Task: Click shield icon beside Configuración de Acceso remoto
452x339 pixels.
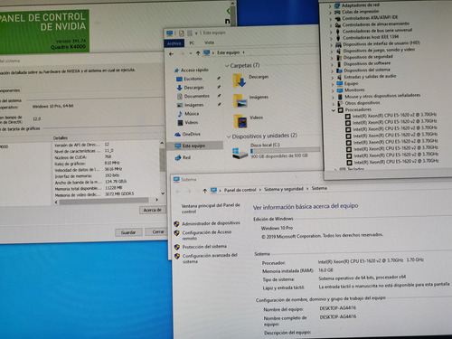Action: [x=177, y=233]
